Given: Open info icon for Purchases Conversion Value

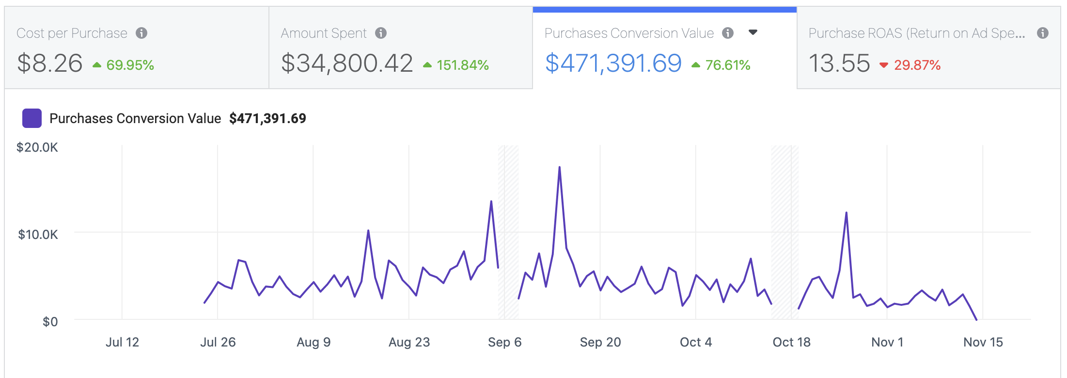Looking at the screenshot, I should coord(728,33).
